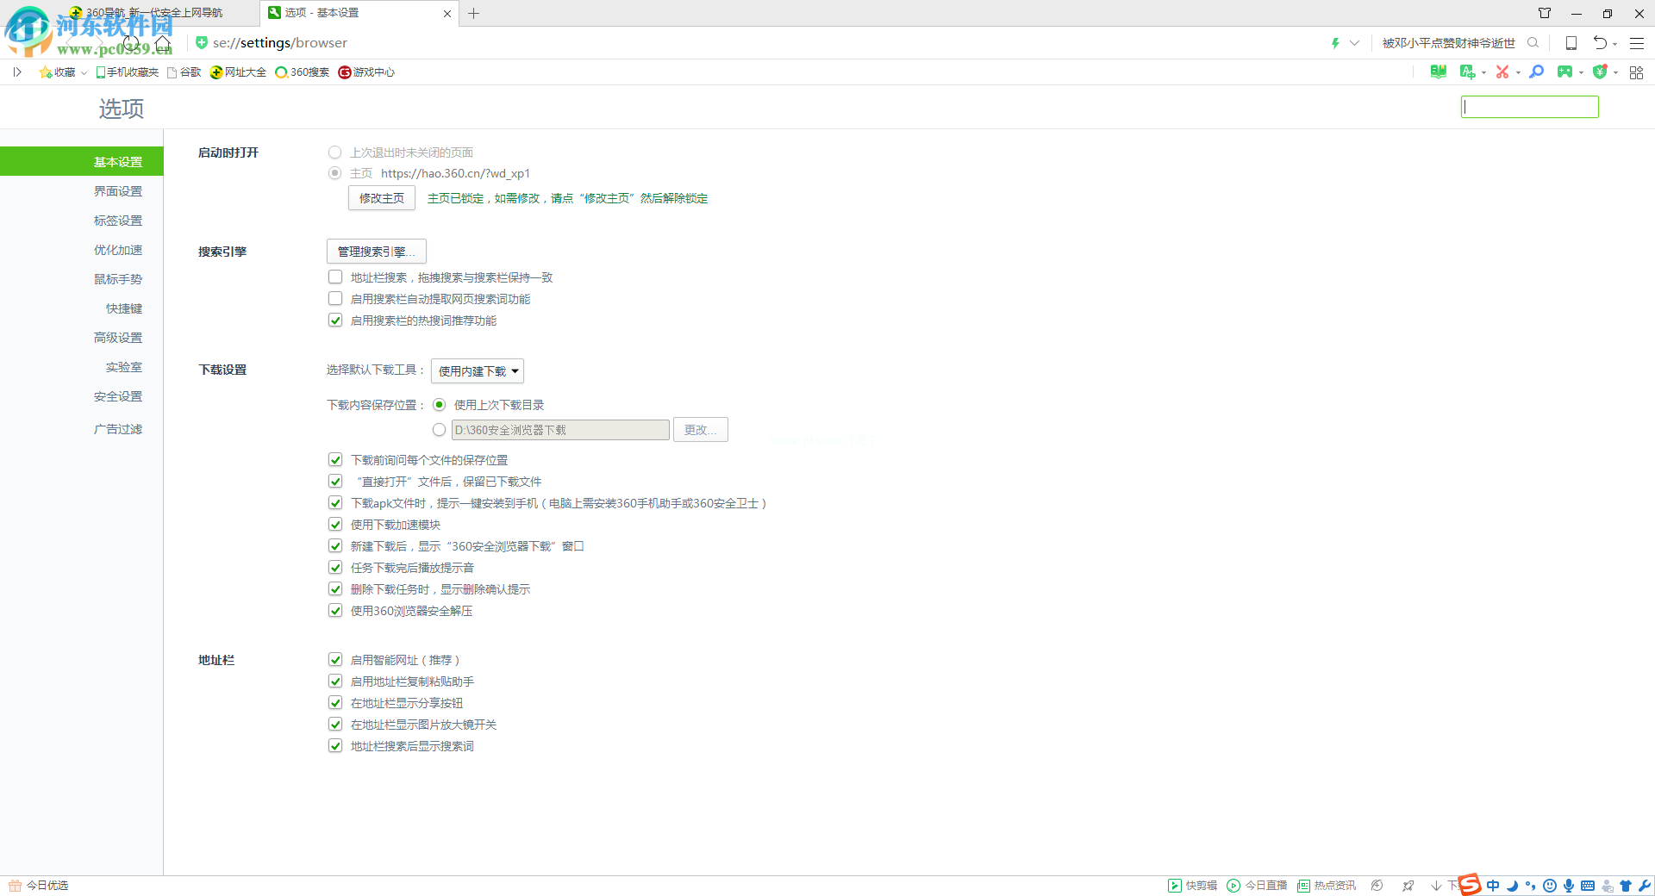Click the home page icon

pyautogui.click(x=163, y=43)
